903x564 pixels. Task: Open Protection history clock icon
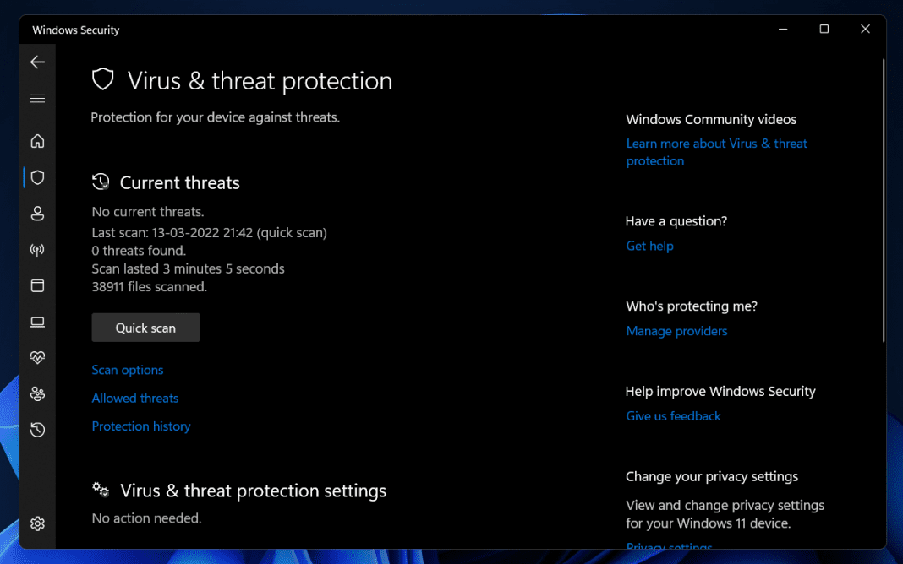coord(37,430)
